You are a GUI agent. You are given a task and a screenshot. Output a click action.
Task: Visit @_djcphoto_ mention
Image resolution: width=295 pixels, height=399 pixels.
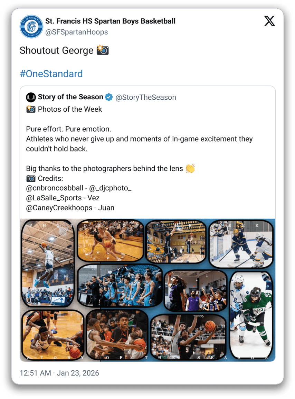111,188
